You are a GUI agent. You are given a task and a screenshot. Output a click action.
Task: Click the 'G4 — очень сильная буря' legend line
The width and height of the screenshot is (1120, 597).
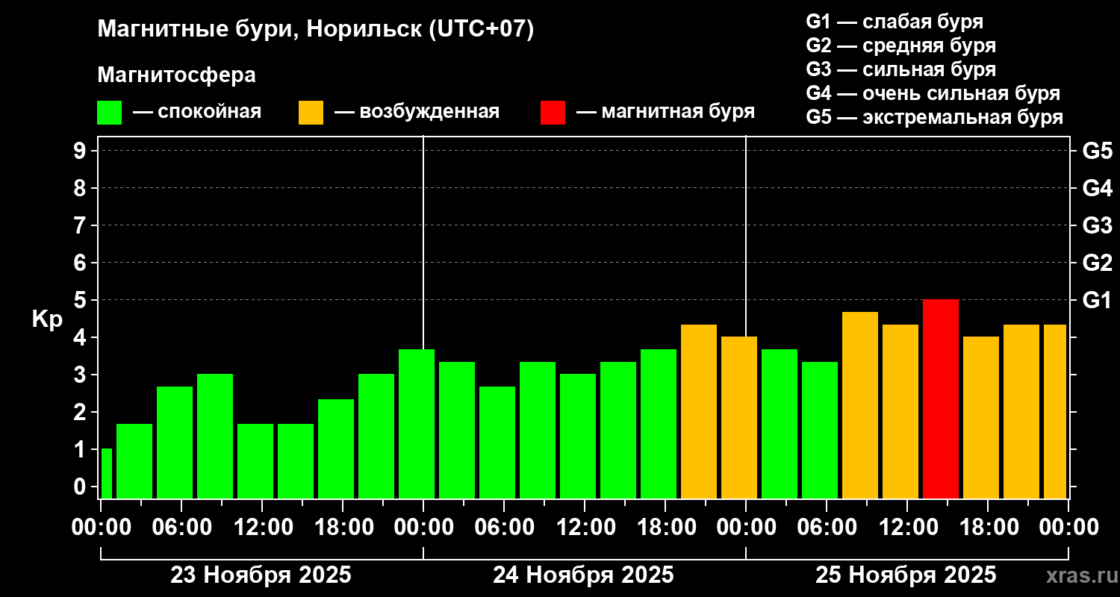[933, 93]
